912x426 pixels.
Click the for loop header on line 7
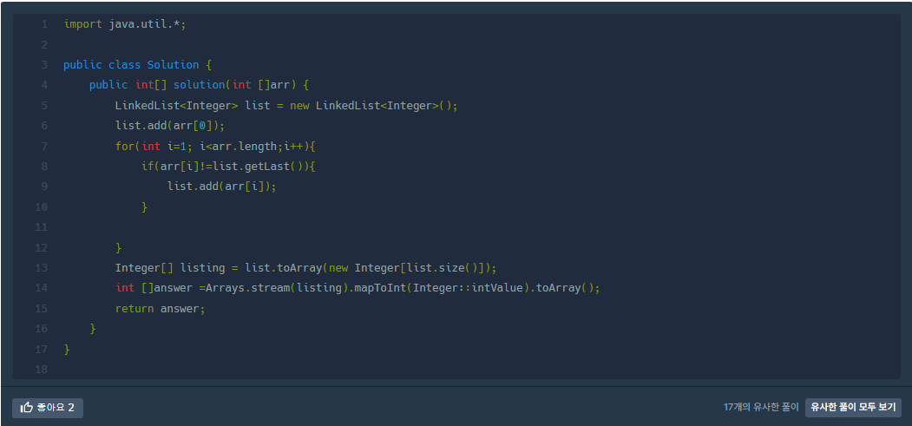pyautogui.click(x=215, y=146)
